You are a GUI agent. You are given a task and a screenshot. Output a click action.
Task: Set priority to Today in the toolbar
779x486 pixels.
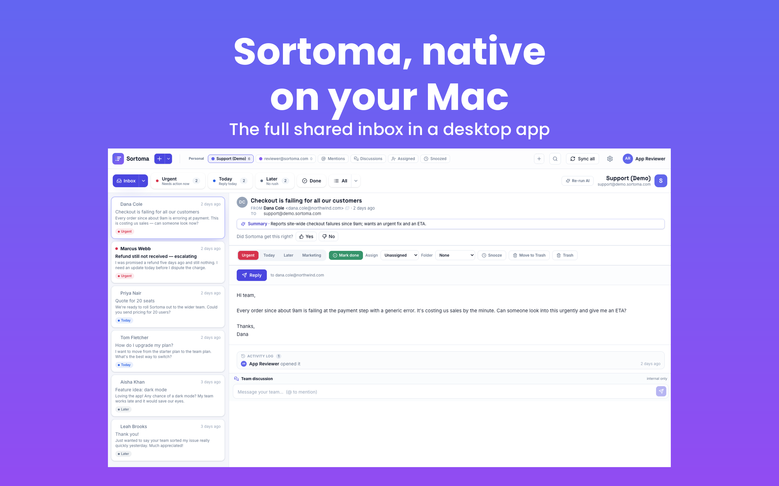(269, 255)
